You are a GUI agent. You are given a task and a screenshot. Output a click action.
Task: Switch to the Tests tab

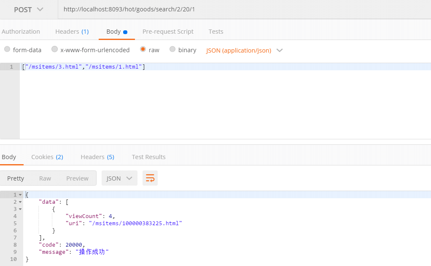(x=216, y=32)
